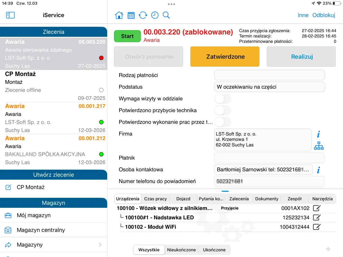Enable 'Potwierdzono przybycie technika' switch
This screenshot has height=257, width=343.
pyautogui.click(x=223, y=111)
